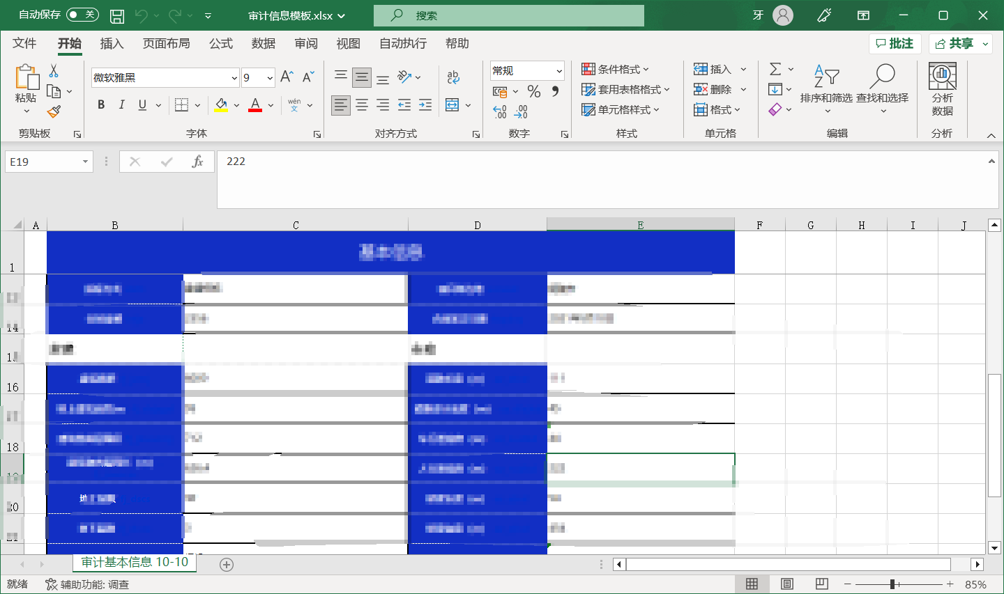
Task: Apply red font color
Action: click(x=255, y=105)
